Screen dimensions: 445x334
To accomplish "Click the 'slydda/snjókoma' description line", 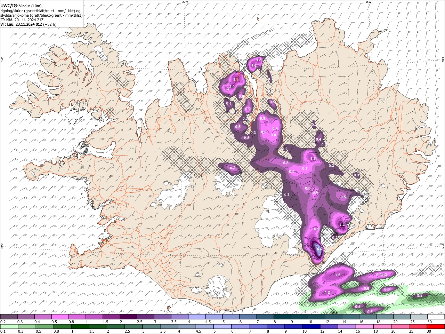I will (x=41, y=15).
